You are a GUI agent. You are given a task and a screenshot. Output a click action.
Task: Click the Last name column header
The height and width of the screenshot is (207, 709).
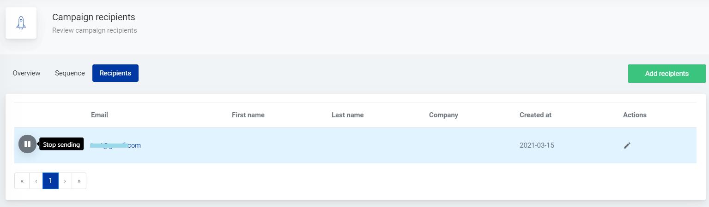pyautogui.click(x=347, y=115)
